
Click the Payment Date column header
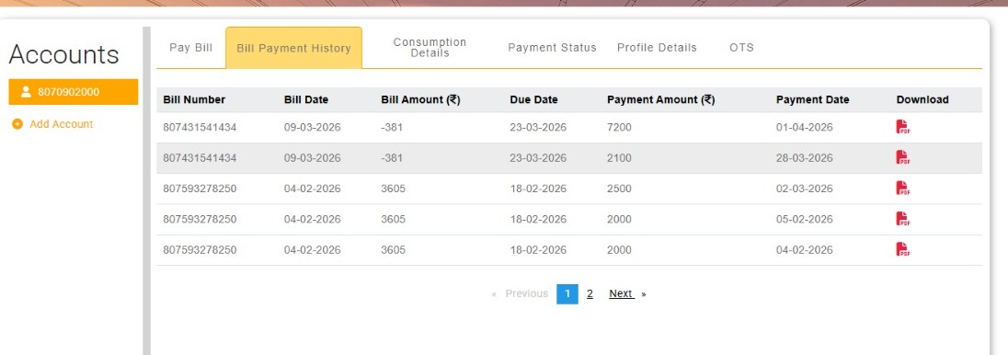[x=813, y=99]
